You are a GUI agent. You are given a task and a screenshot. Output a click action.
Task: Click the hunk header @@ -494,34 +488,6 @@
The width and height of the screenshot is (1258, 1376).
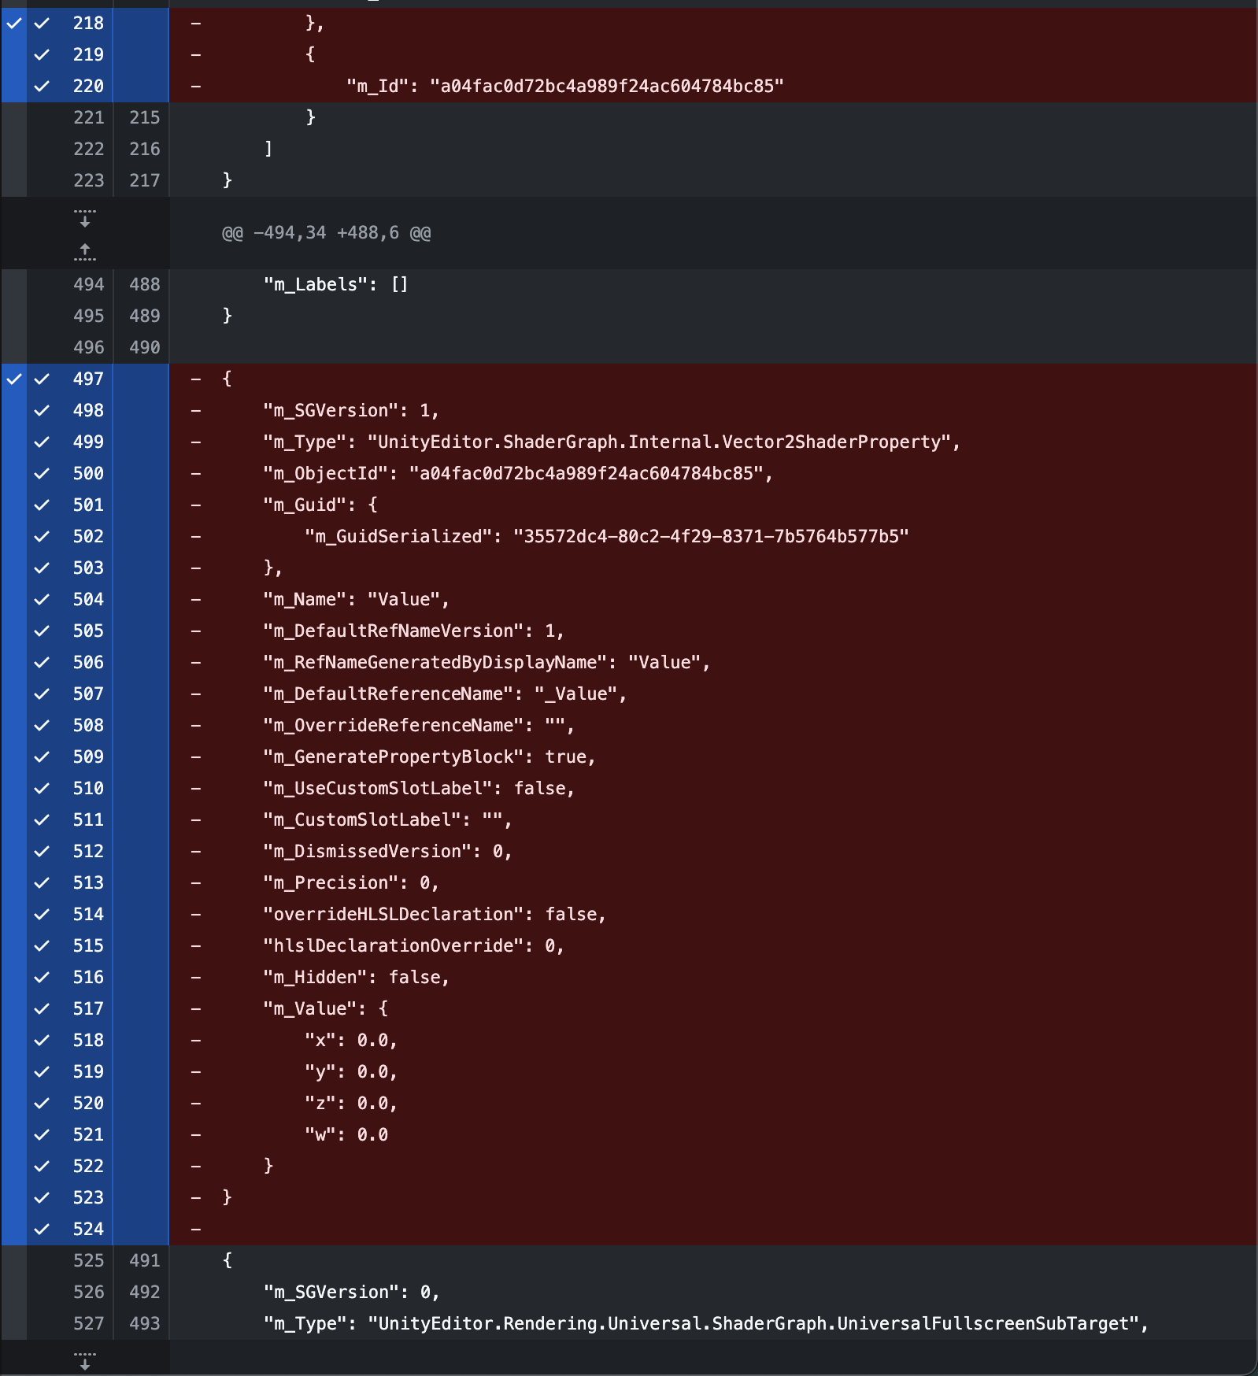coord(326,233)
